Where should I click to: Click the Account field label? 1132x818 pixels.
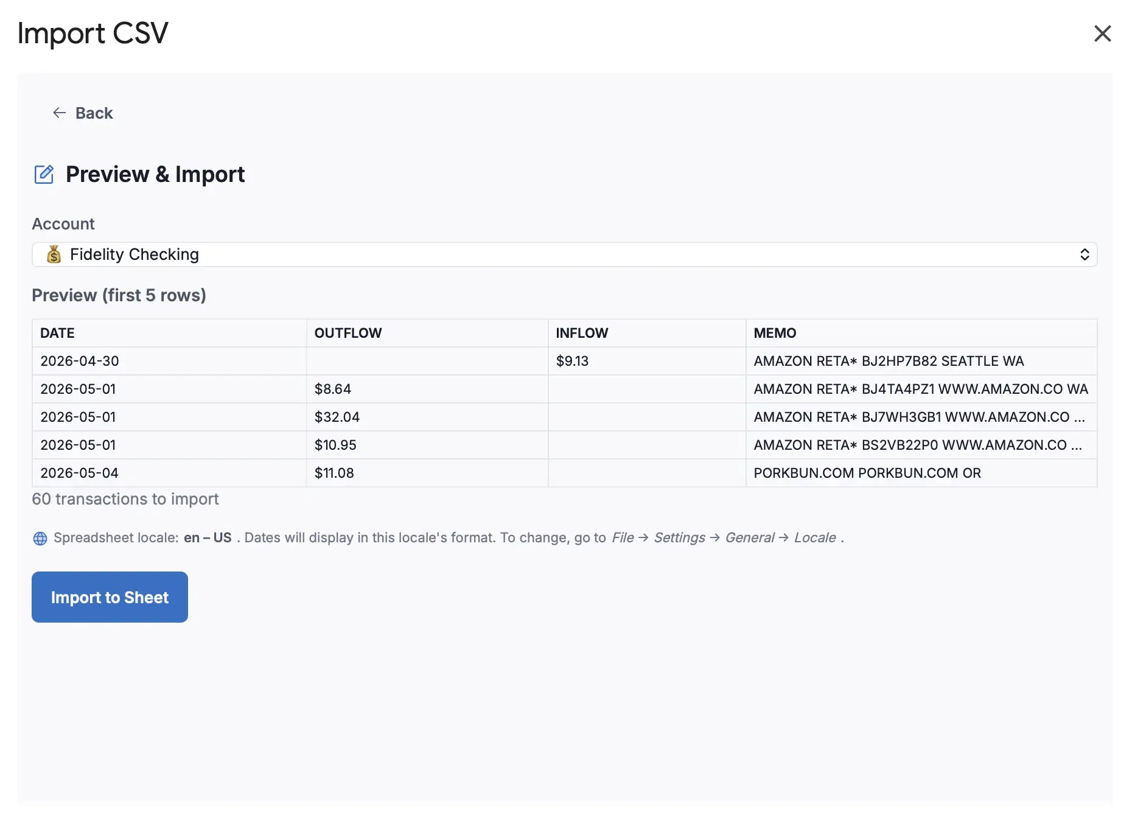tap(63, 224)
